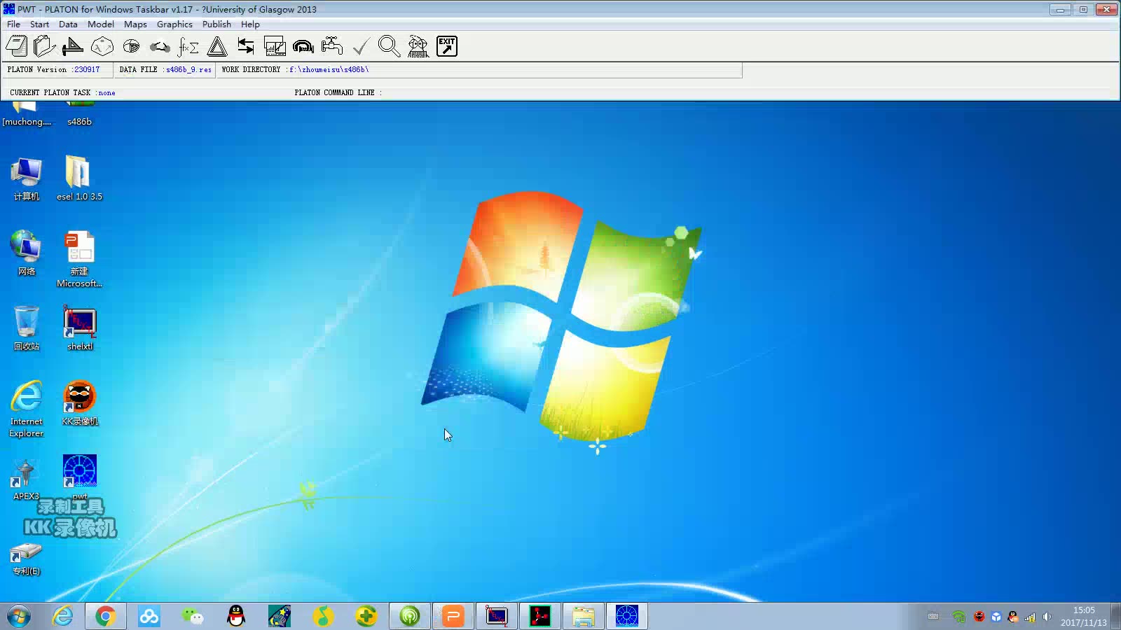Click the molecule bond icon in toolbar
This screenshot has width=1121, height=630.
160,46
